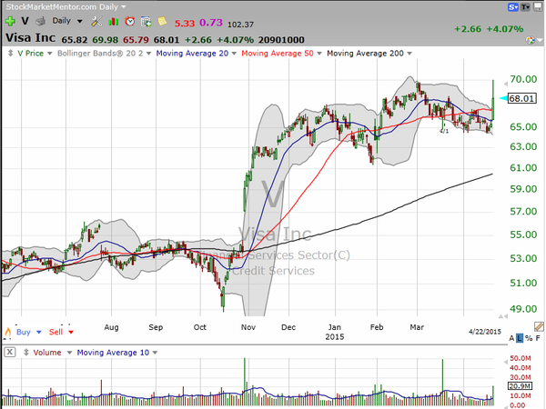The width and height of the screenshot is (546, 409).
Task: Click the 102.37 value in toolbar
Action: pyautogui.click(x=240, y=25)
